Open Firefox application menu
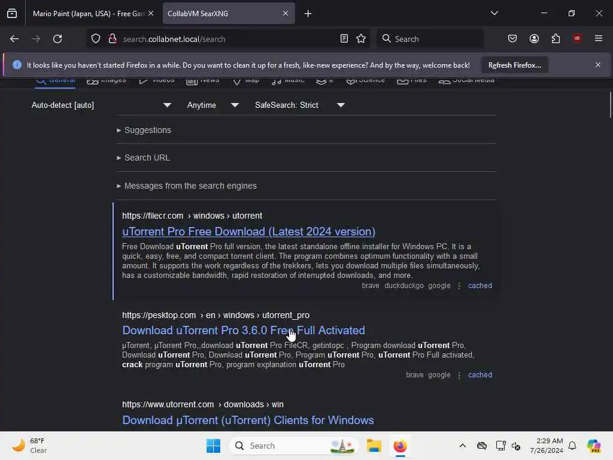Screen dimensions: 613x460 tap(599, 38)
